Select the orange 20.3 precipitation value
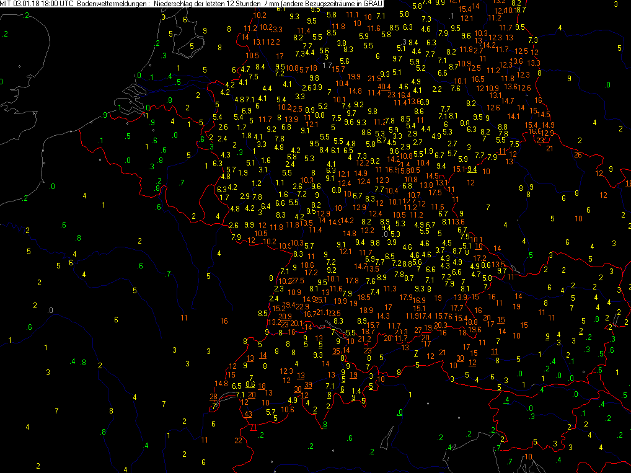Screen dimensions: 631x473 (x=441, y=325)
